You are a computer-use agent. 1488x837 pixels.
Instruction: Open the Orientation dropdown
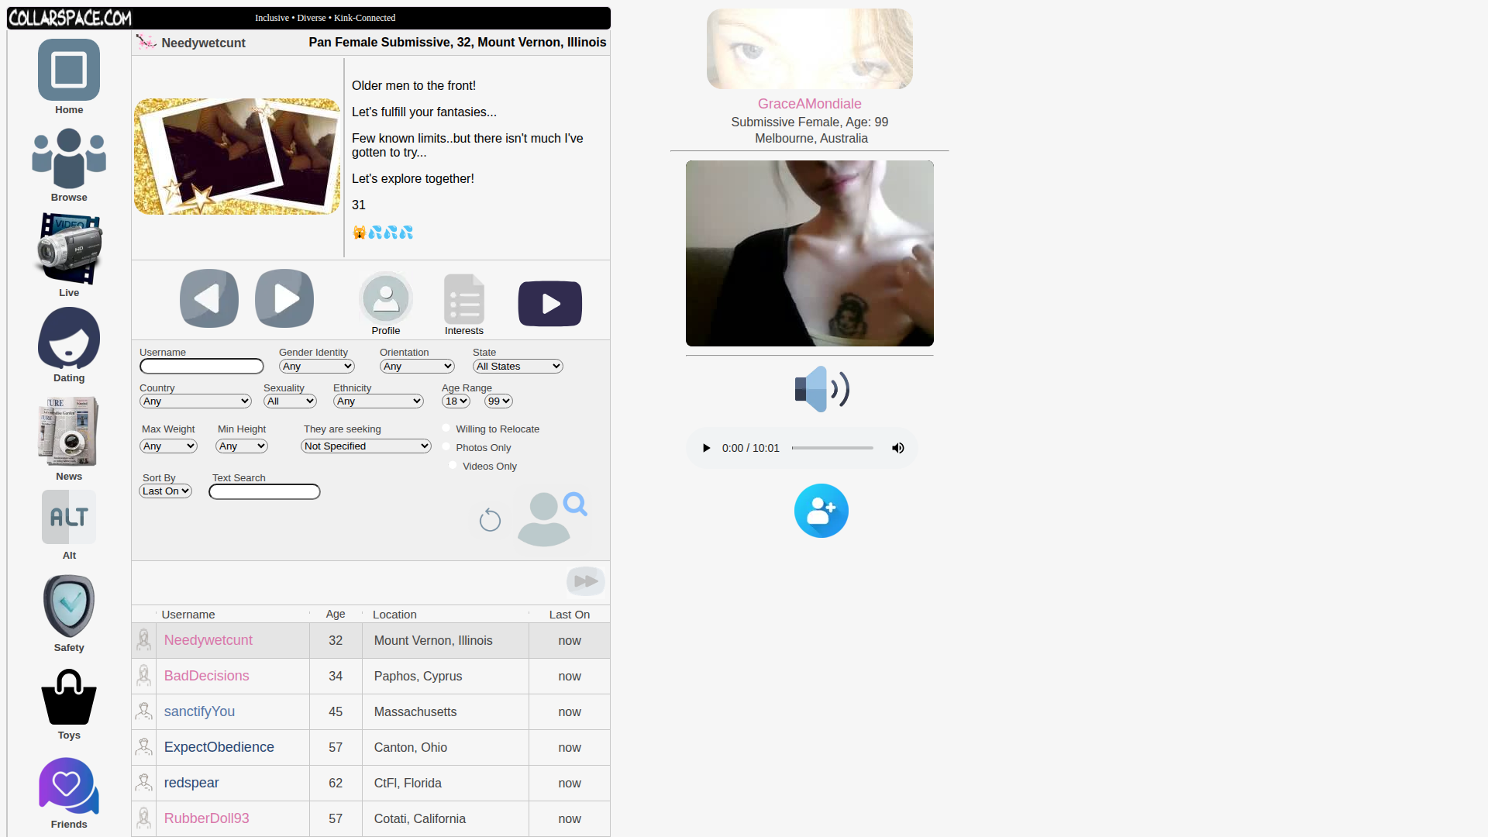[417, 367]
